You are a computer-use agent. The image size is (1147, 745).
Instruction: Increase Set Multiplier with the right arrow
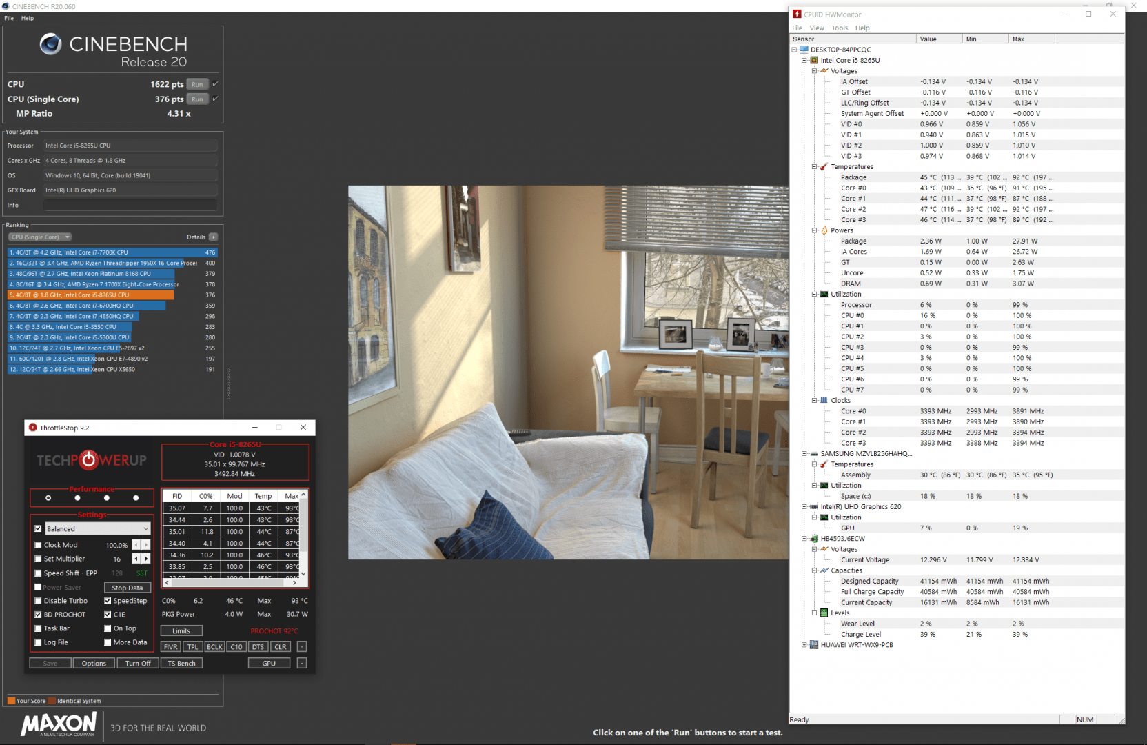click(x=146, y=559)
